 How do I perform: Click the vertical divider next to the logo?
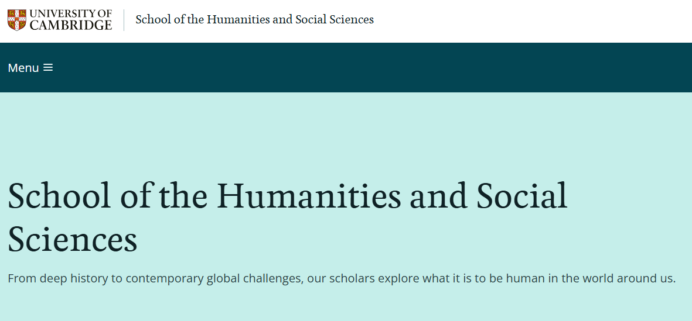click(x=124, y=20)
